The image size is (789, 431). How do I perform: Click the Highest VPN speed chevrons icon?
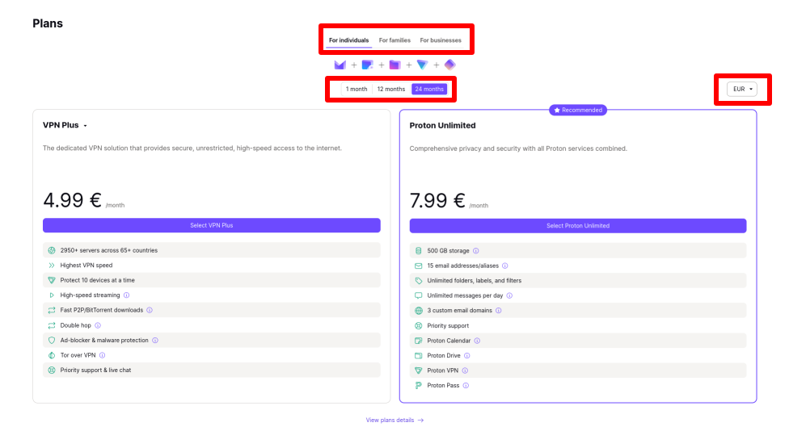51,266
